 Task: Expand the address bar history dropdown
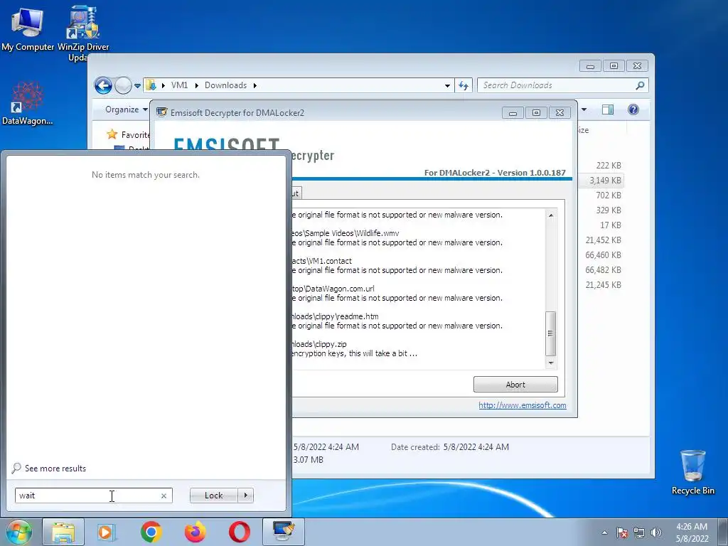tap(447, 85)
